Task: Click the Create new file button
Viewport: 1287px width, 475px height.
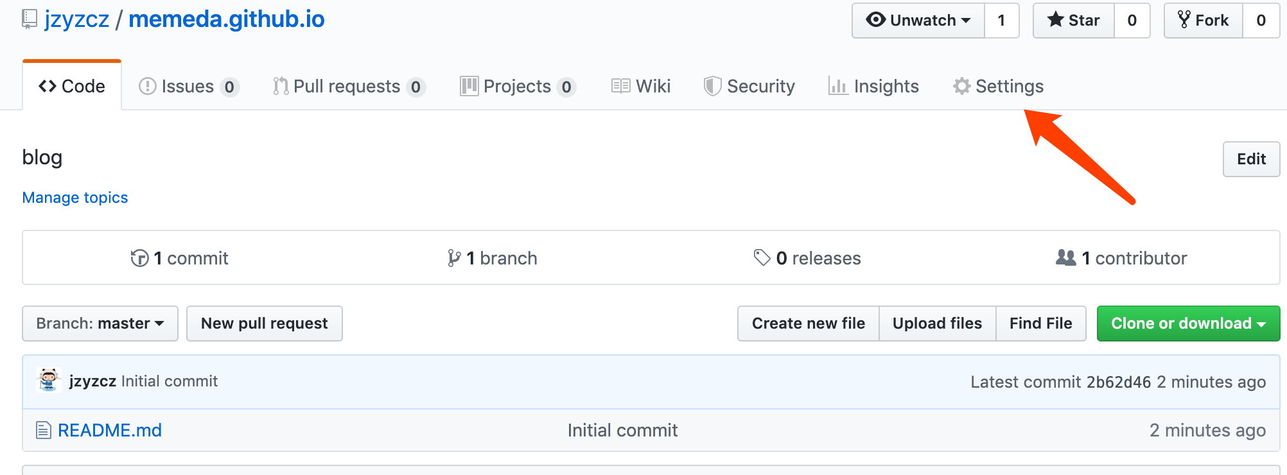Action: point(808,324)
